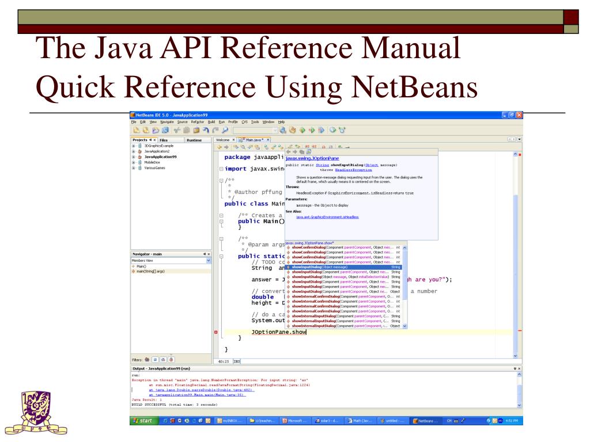Select showInputDialog with initialSelectionValue completion item

point(344,277)
